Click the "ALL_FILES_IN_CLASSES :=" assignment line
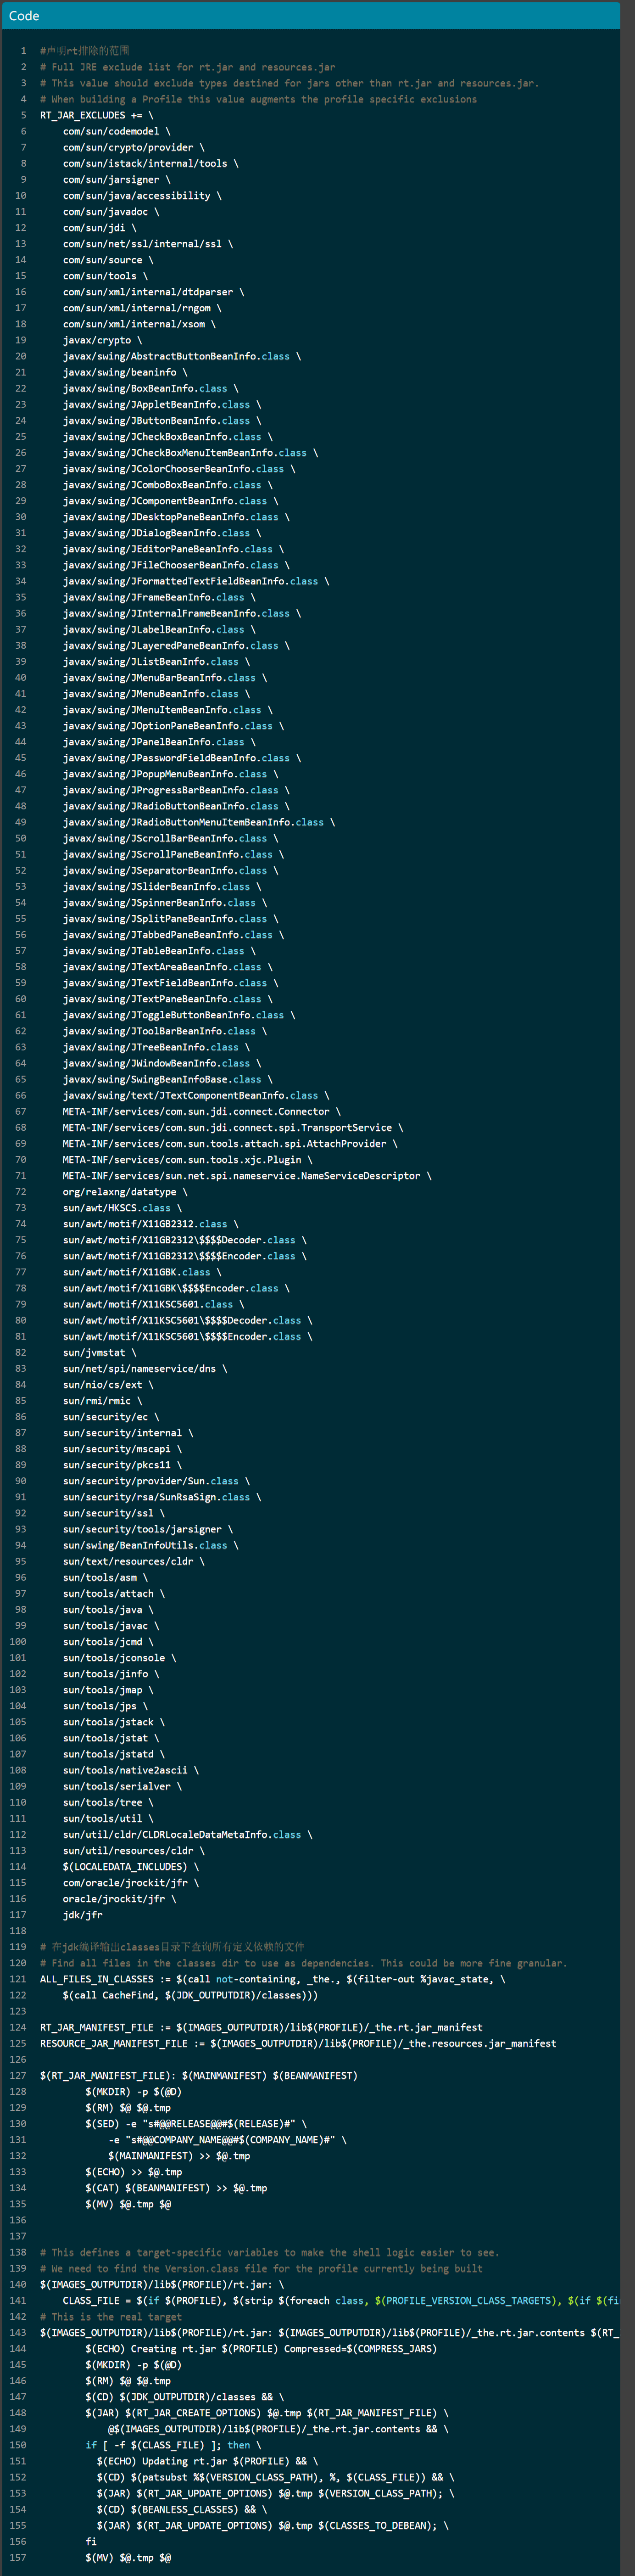The width and height of the screenshot is (635, 2576). (272, 1979)
